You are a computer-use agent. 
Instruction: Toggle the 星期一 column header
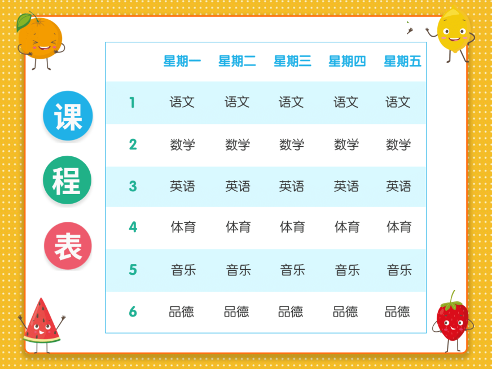click(x=182, y=61)
